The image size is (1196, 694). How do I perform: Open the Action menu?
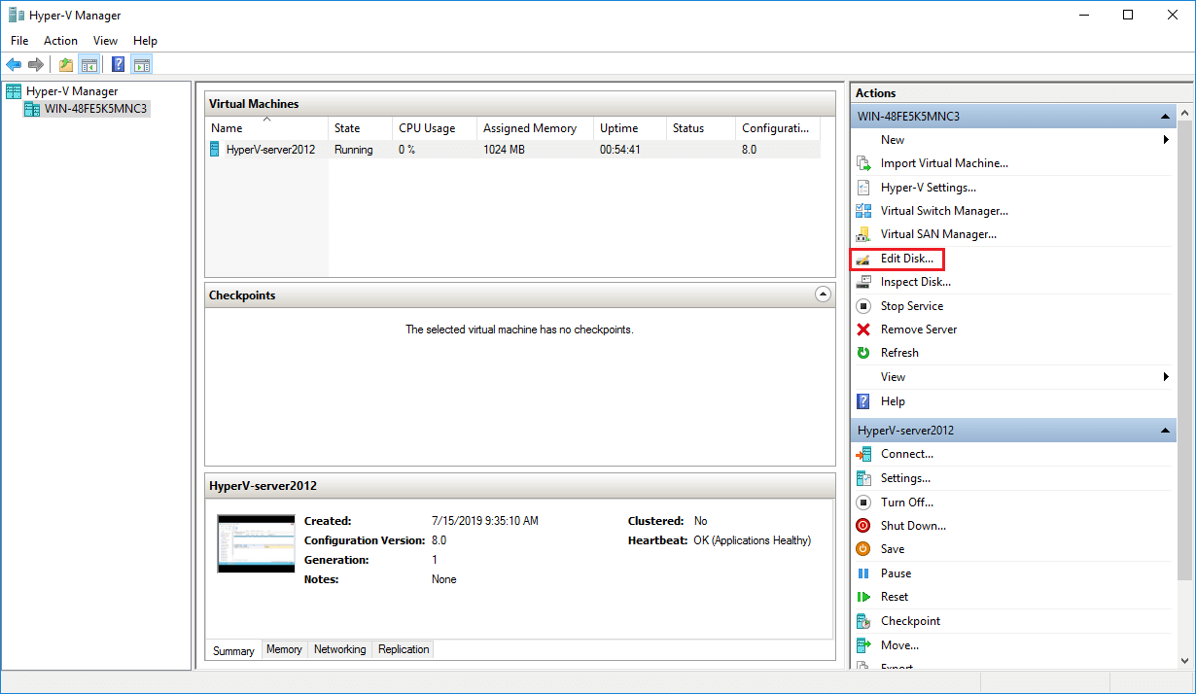(60, 41)
